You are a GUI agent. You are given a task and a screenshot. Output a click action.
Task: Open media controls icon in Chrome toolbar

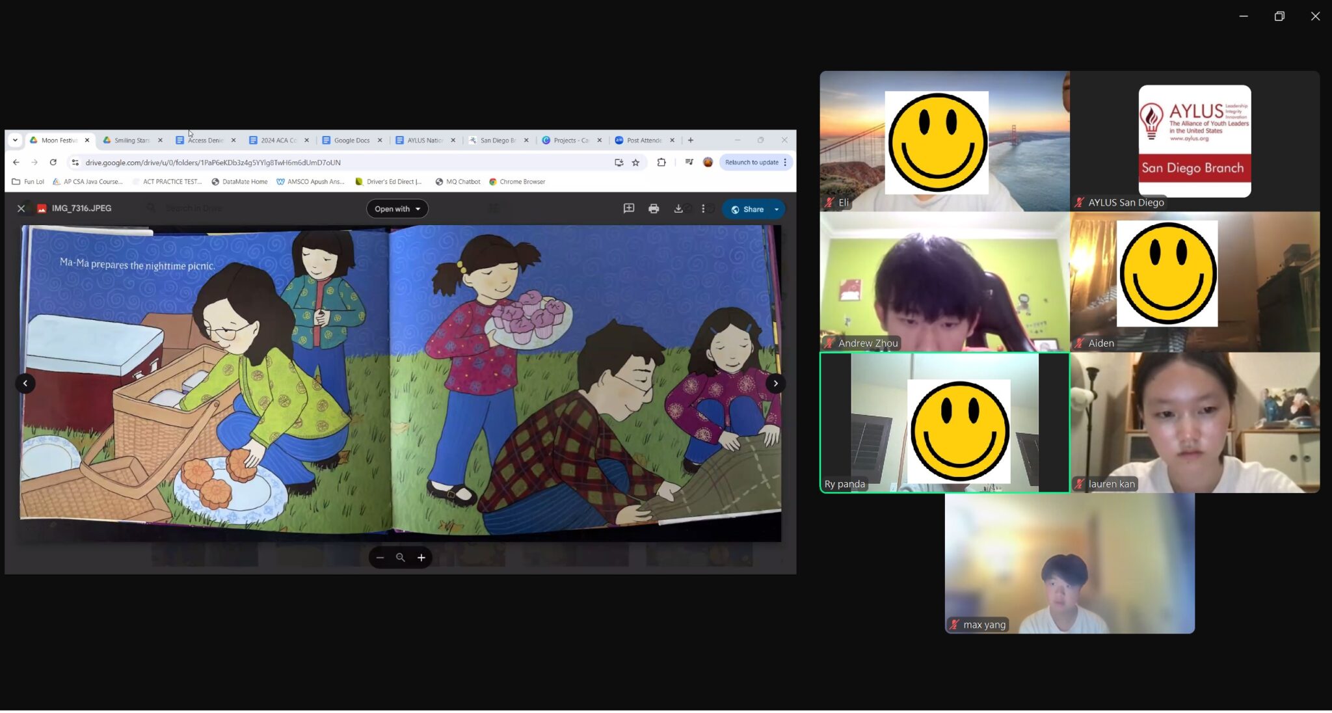pos(689,163)
